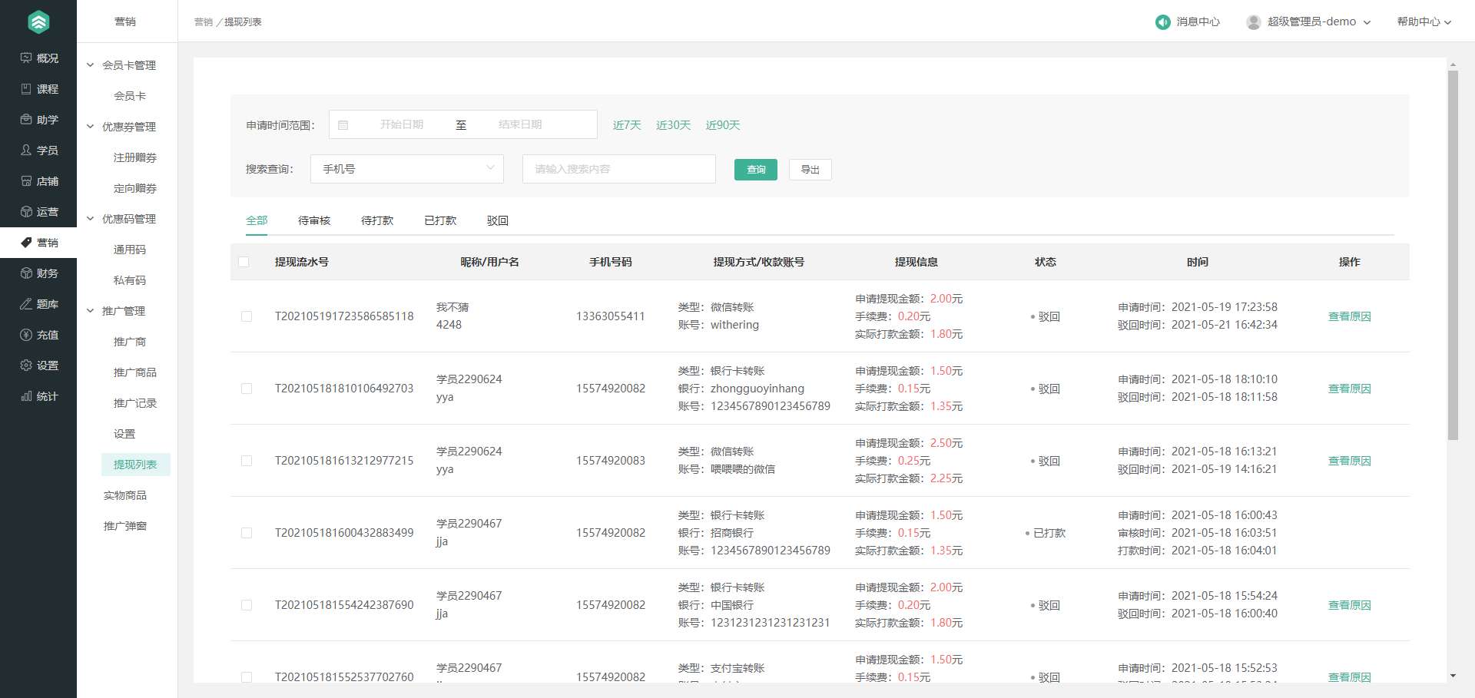Open the 题库 question bank icon

pyautogui.click(x=26, y=304)
